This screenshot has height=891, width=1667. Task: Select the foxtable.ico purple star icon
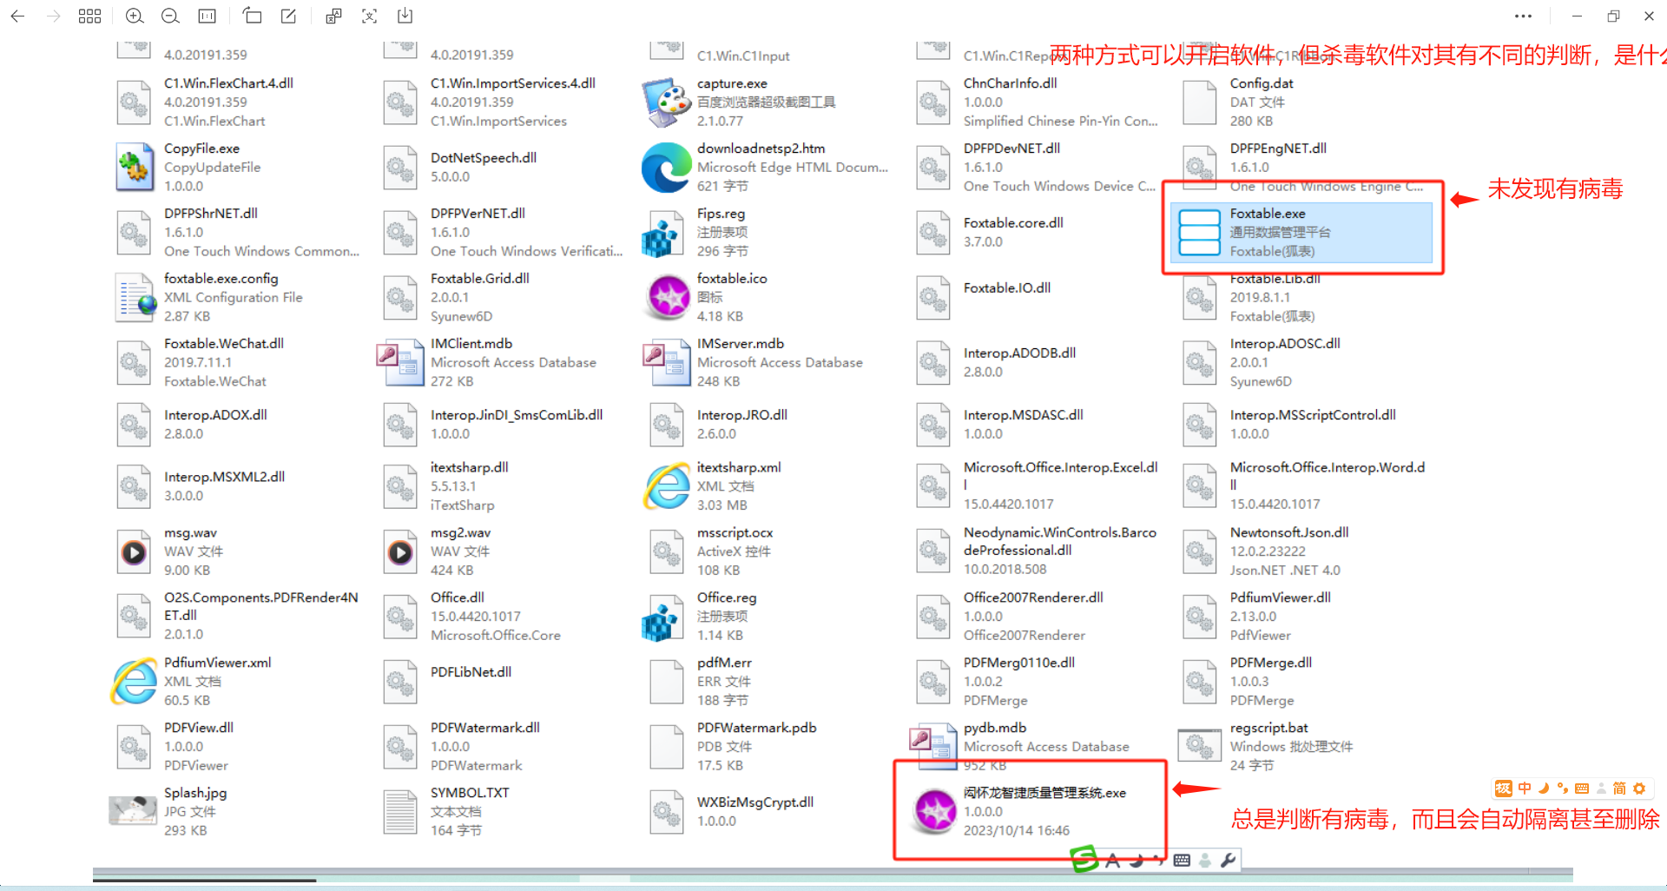pyautogui.click(x=669, y=298)
